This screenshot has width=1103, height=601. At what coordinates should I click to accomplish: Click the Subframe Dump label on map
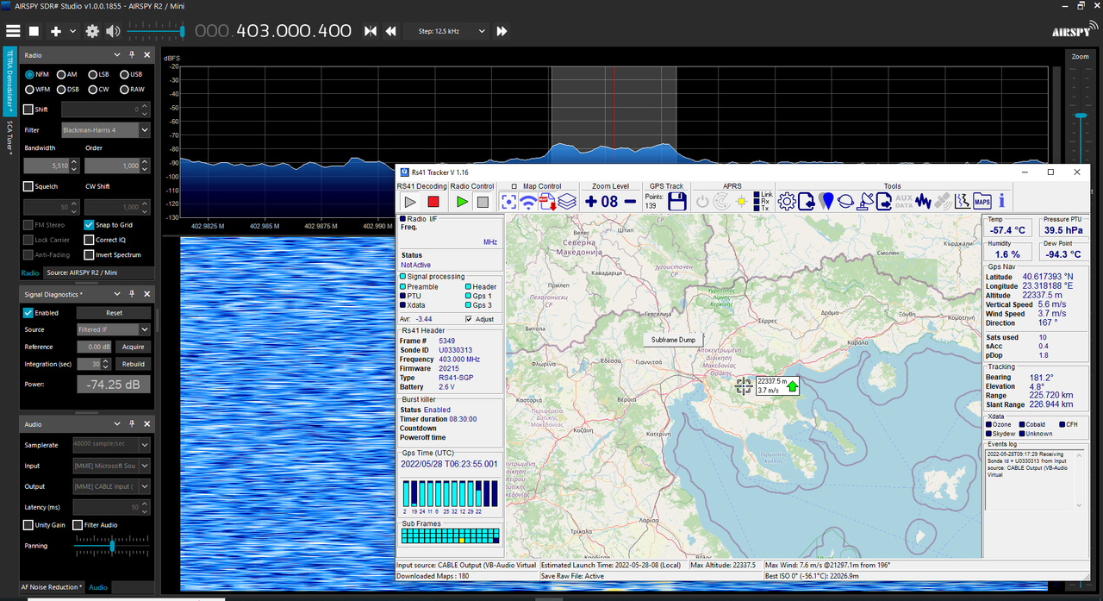pos(674,340)
